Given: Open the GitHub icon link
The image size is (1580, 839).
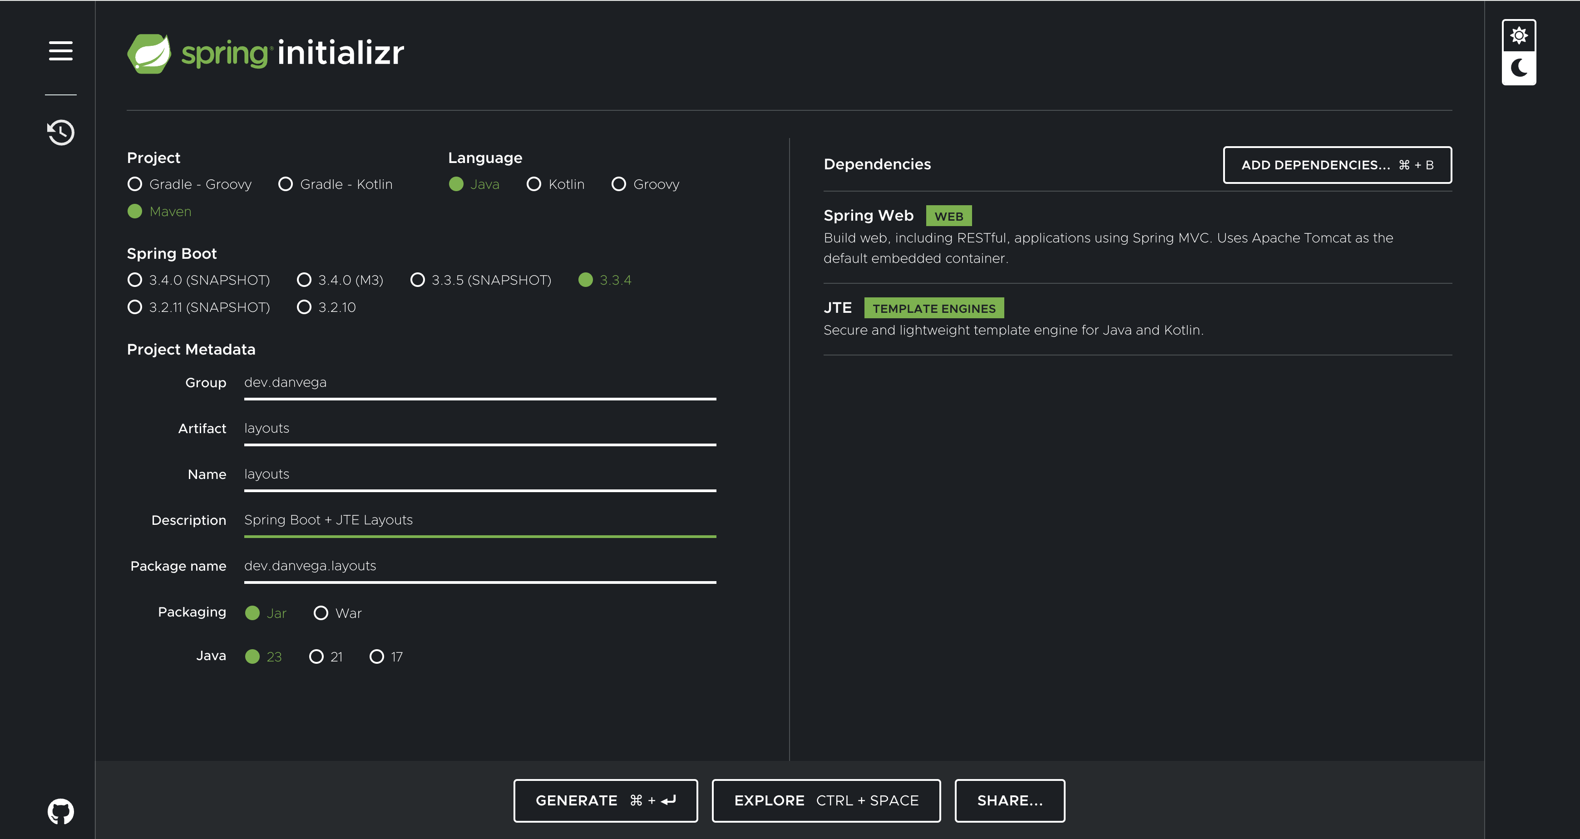Looking at the screenshot, I should click(x=61, y=811).
